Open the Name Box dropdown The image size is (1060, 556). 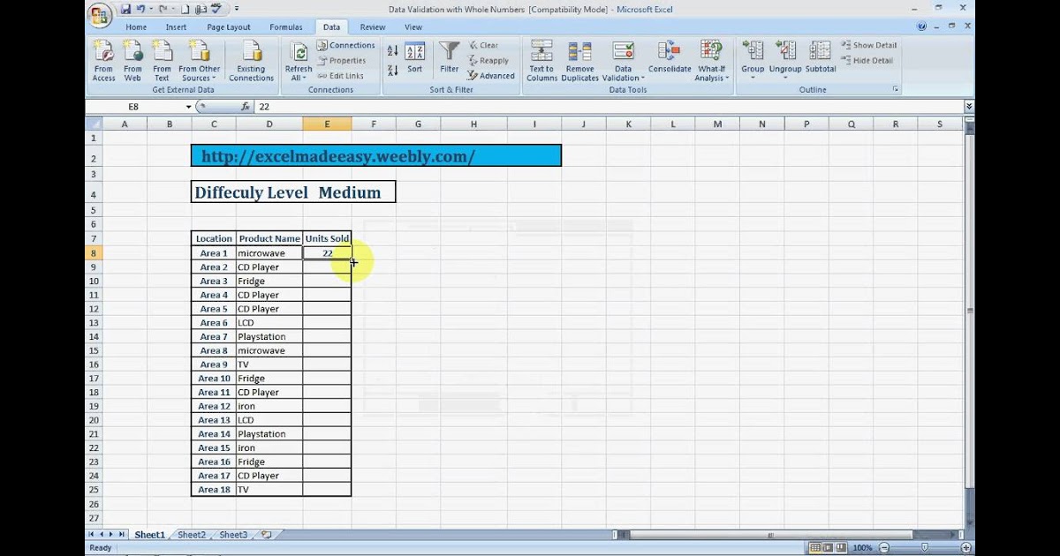[188, 107]
